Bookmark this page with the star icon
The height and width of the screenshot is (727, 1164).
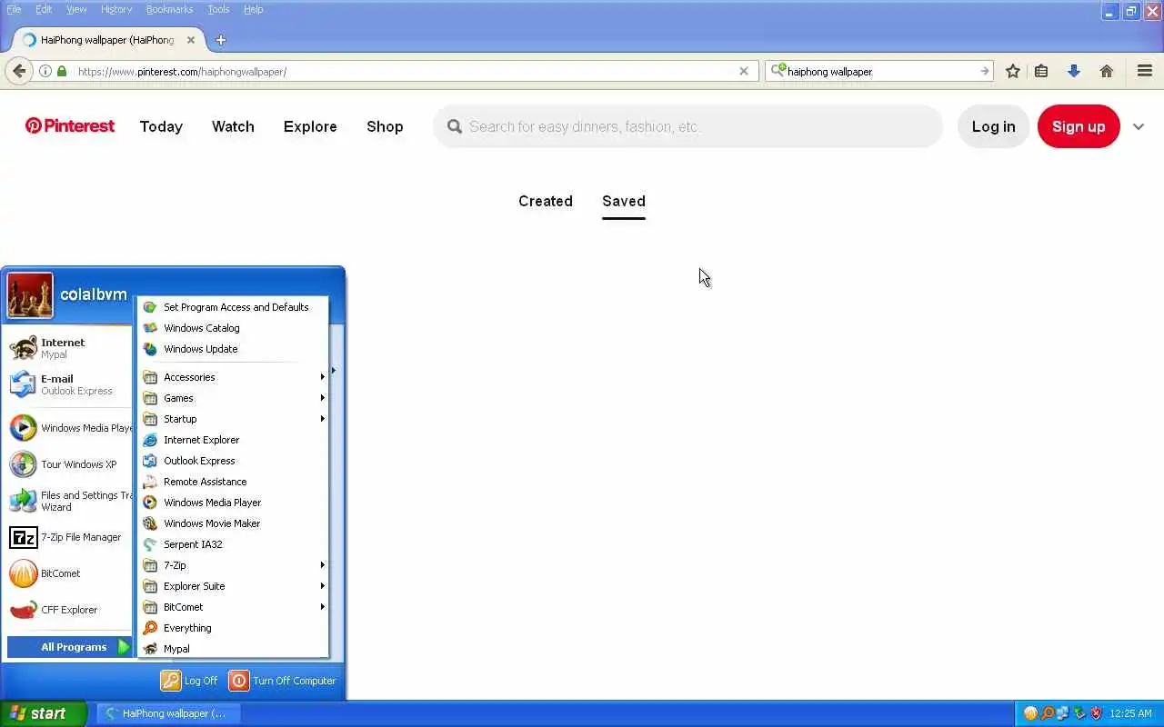pos(1012,71)
